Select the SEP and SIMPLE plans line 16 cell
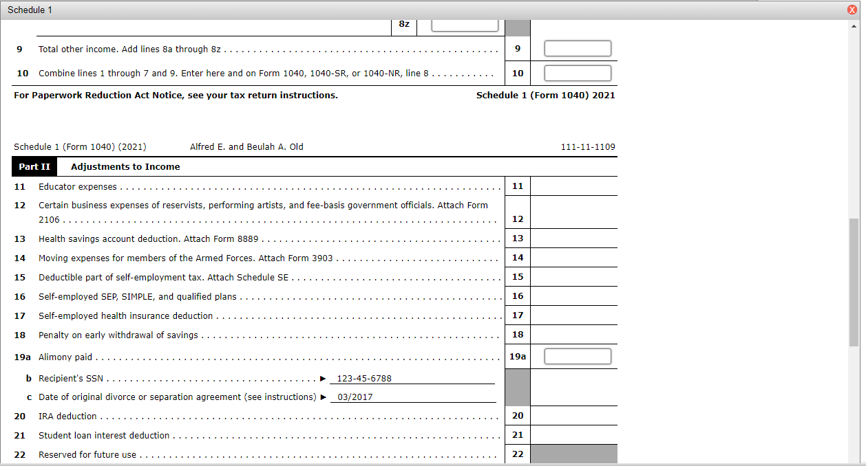 573,296
